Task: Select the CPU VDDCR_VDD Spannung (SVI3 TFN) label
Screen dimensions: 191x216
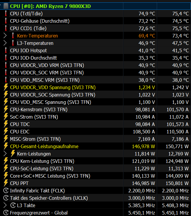Action: 53,87
